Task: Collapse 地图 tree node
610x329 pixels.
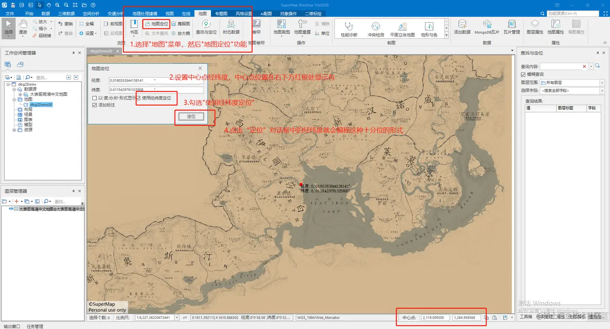Action: [x=14, y=99]
